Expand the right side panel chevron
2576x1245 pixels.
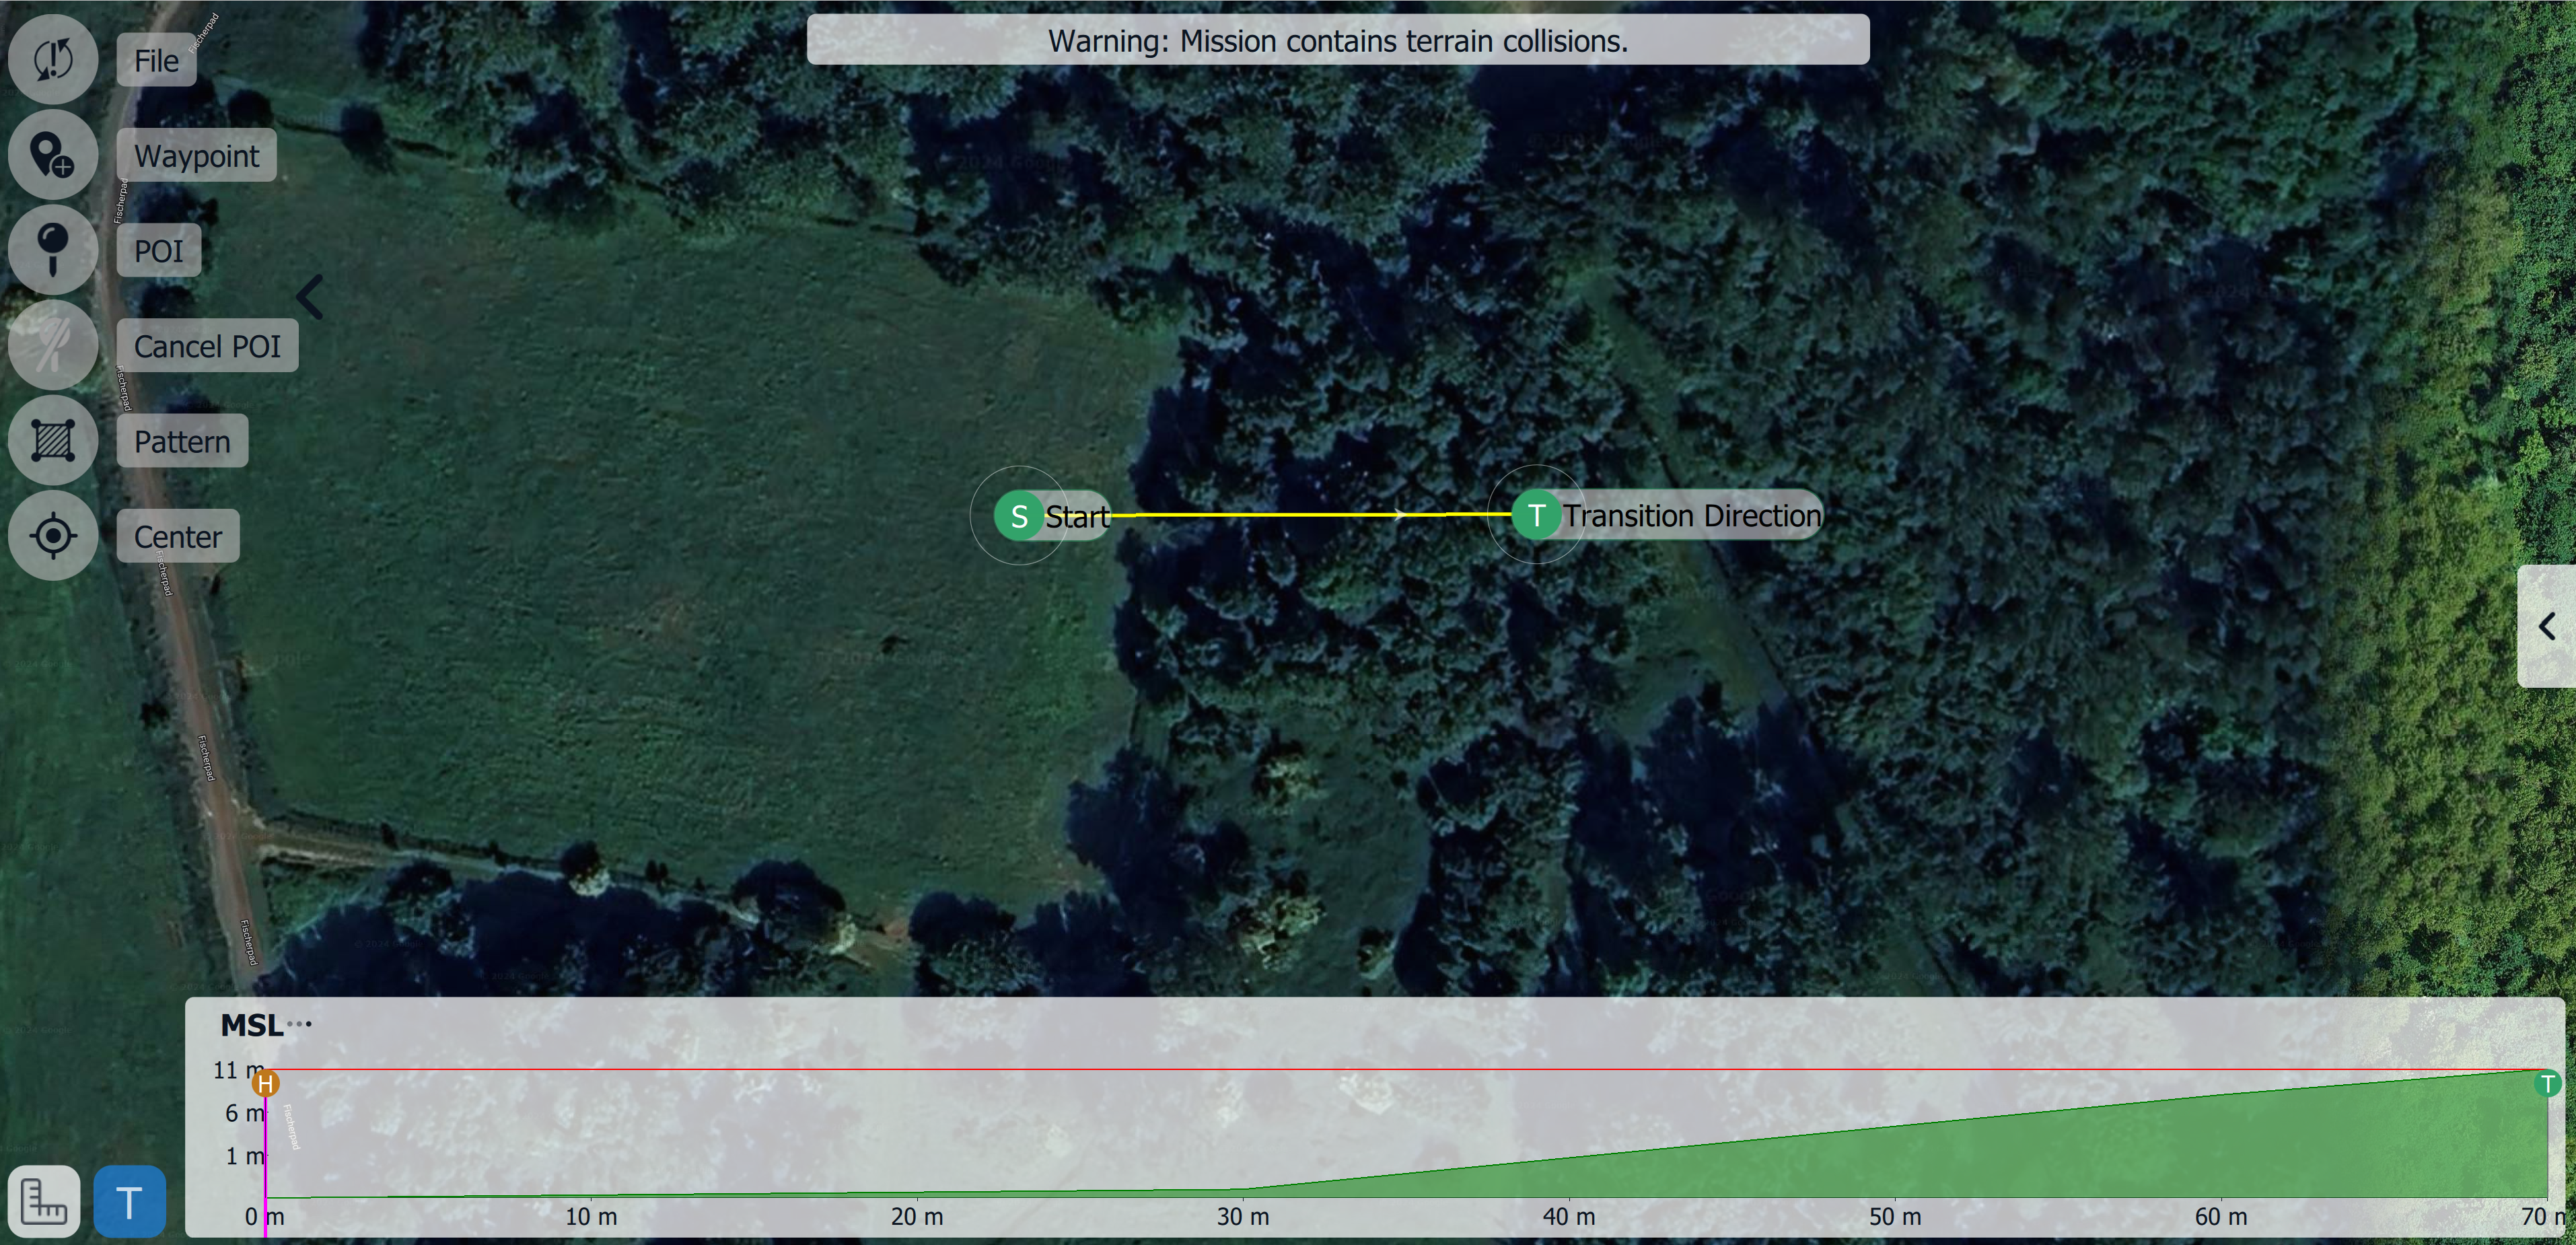(2546, 626)
